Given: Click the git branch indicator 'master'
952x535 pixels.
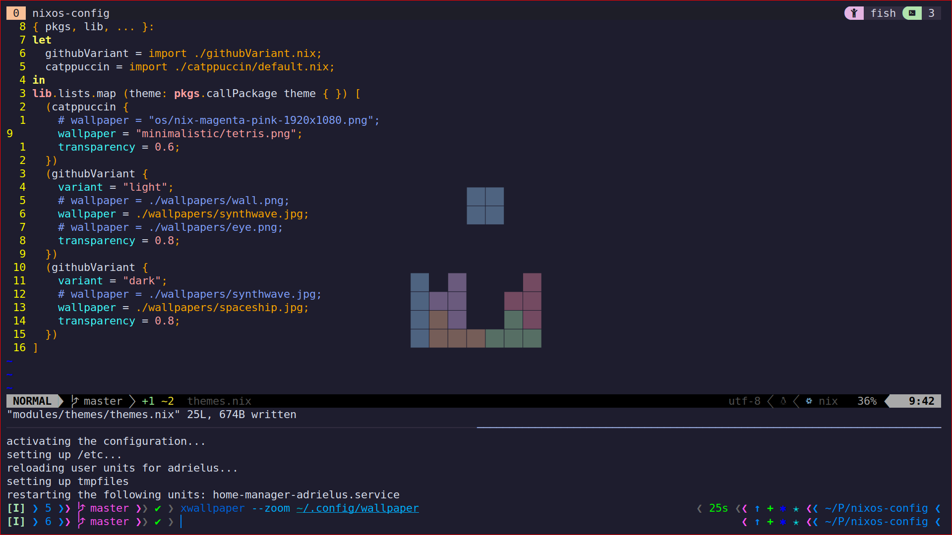Looking at the screenshot, I should coord(101,400).
